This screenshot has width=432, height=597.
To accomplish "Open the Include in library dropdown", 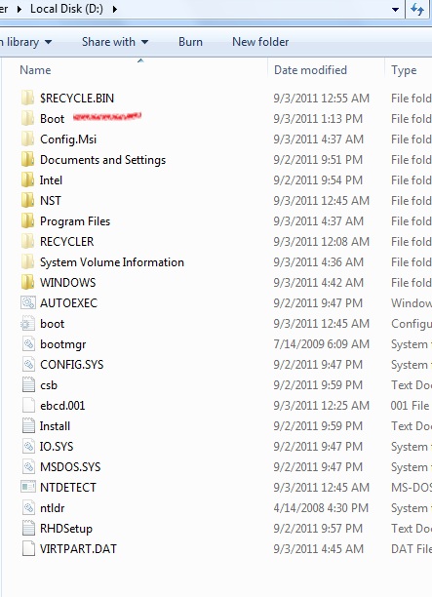I will pos(25,42).
